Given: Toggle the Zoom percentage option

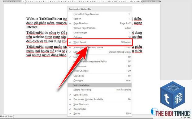Looking at the screenshot, I should point(100,114).
